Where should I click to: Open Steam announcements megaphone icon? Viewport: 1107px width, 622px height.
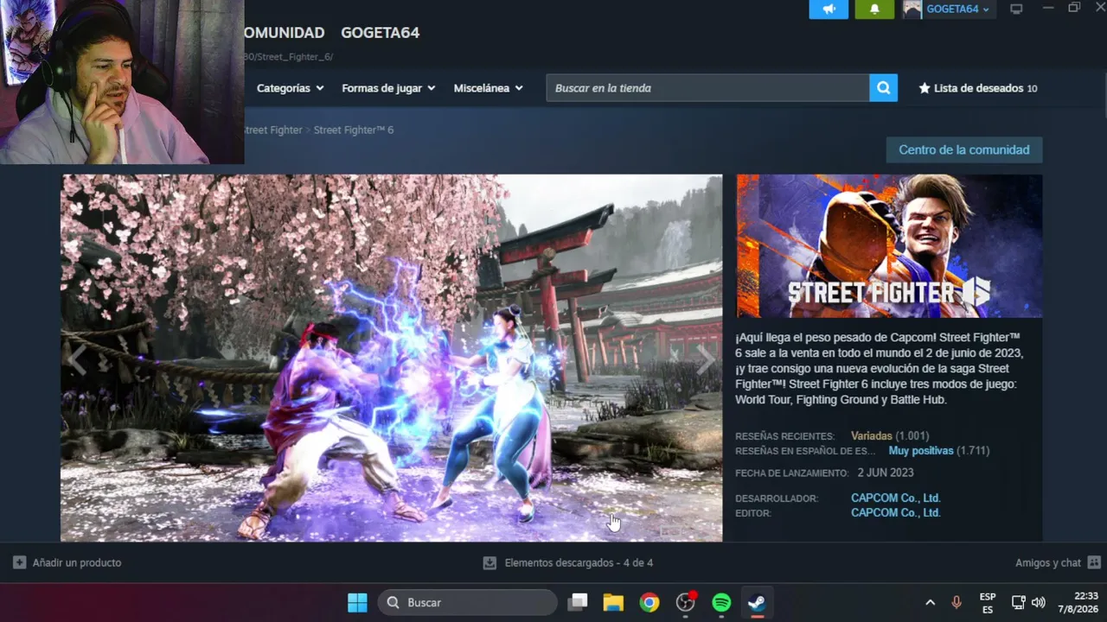point(829,9)
